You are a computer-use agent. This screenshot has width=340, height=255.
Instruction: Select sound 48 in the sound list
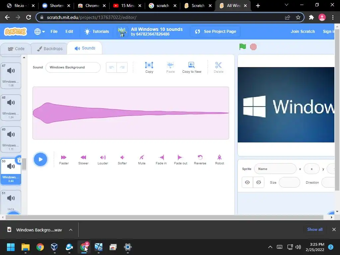pyautogui.click(x=11, y=107)
